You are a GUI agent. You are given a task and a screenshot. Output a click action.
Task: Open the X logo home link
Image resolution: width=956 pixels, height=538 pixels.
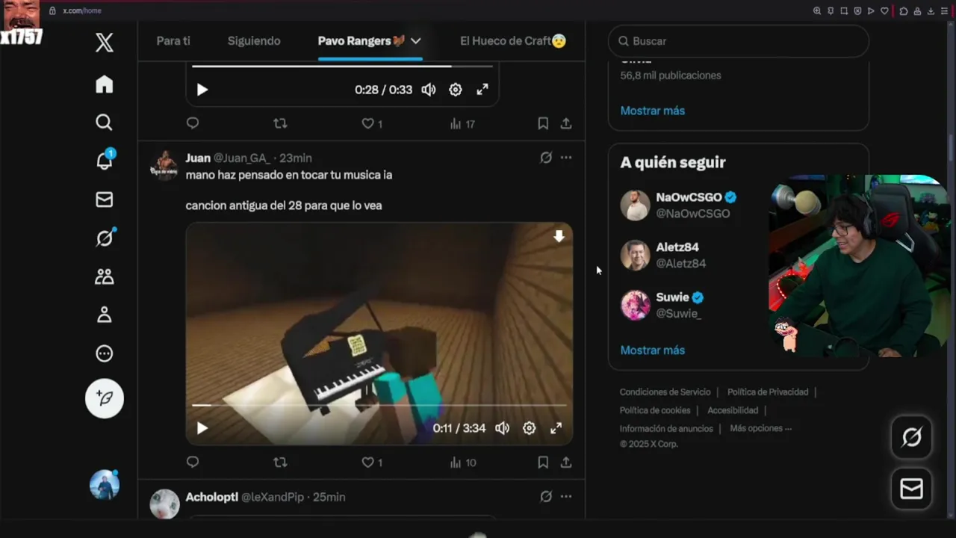105,42
